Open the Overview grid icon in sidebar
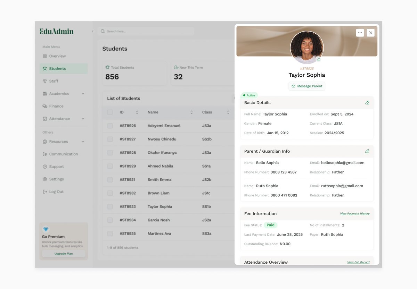The image size is (417, 289). 45,56
